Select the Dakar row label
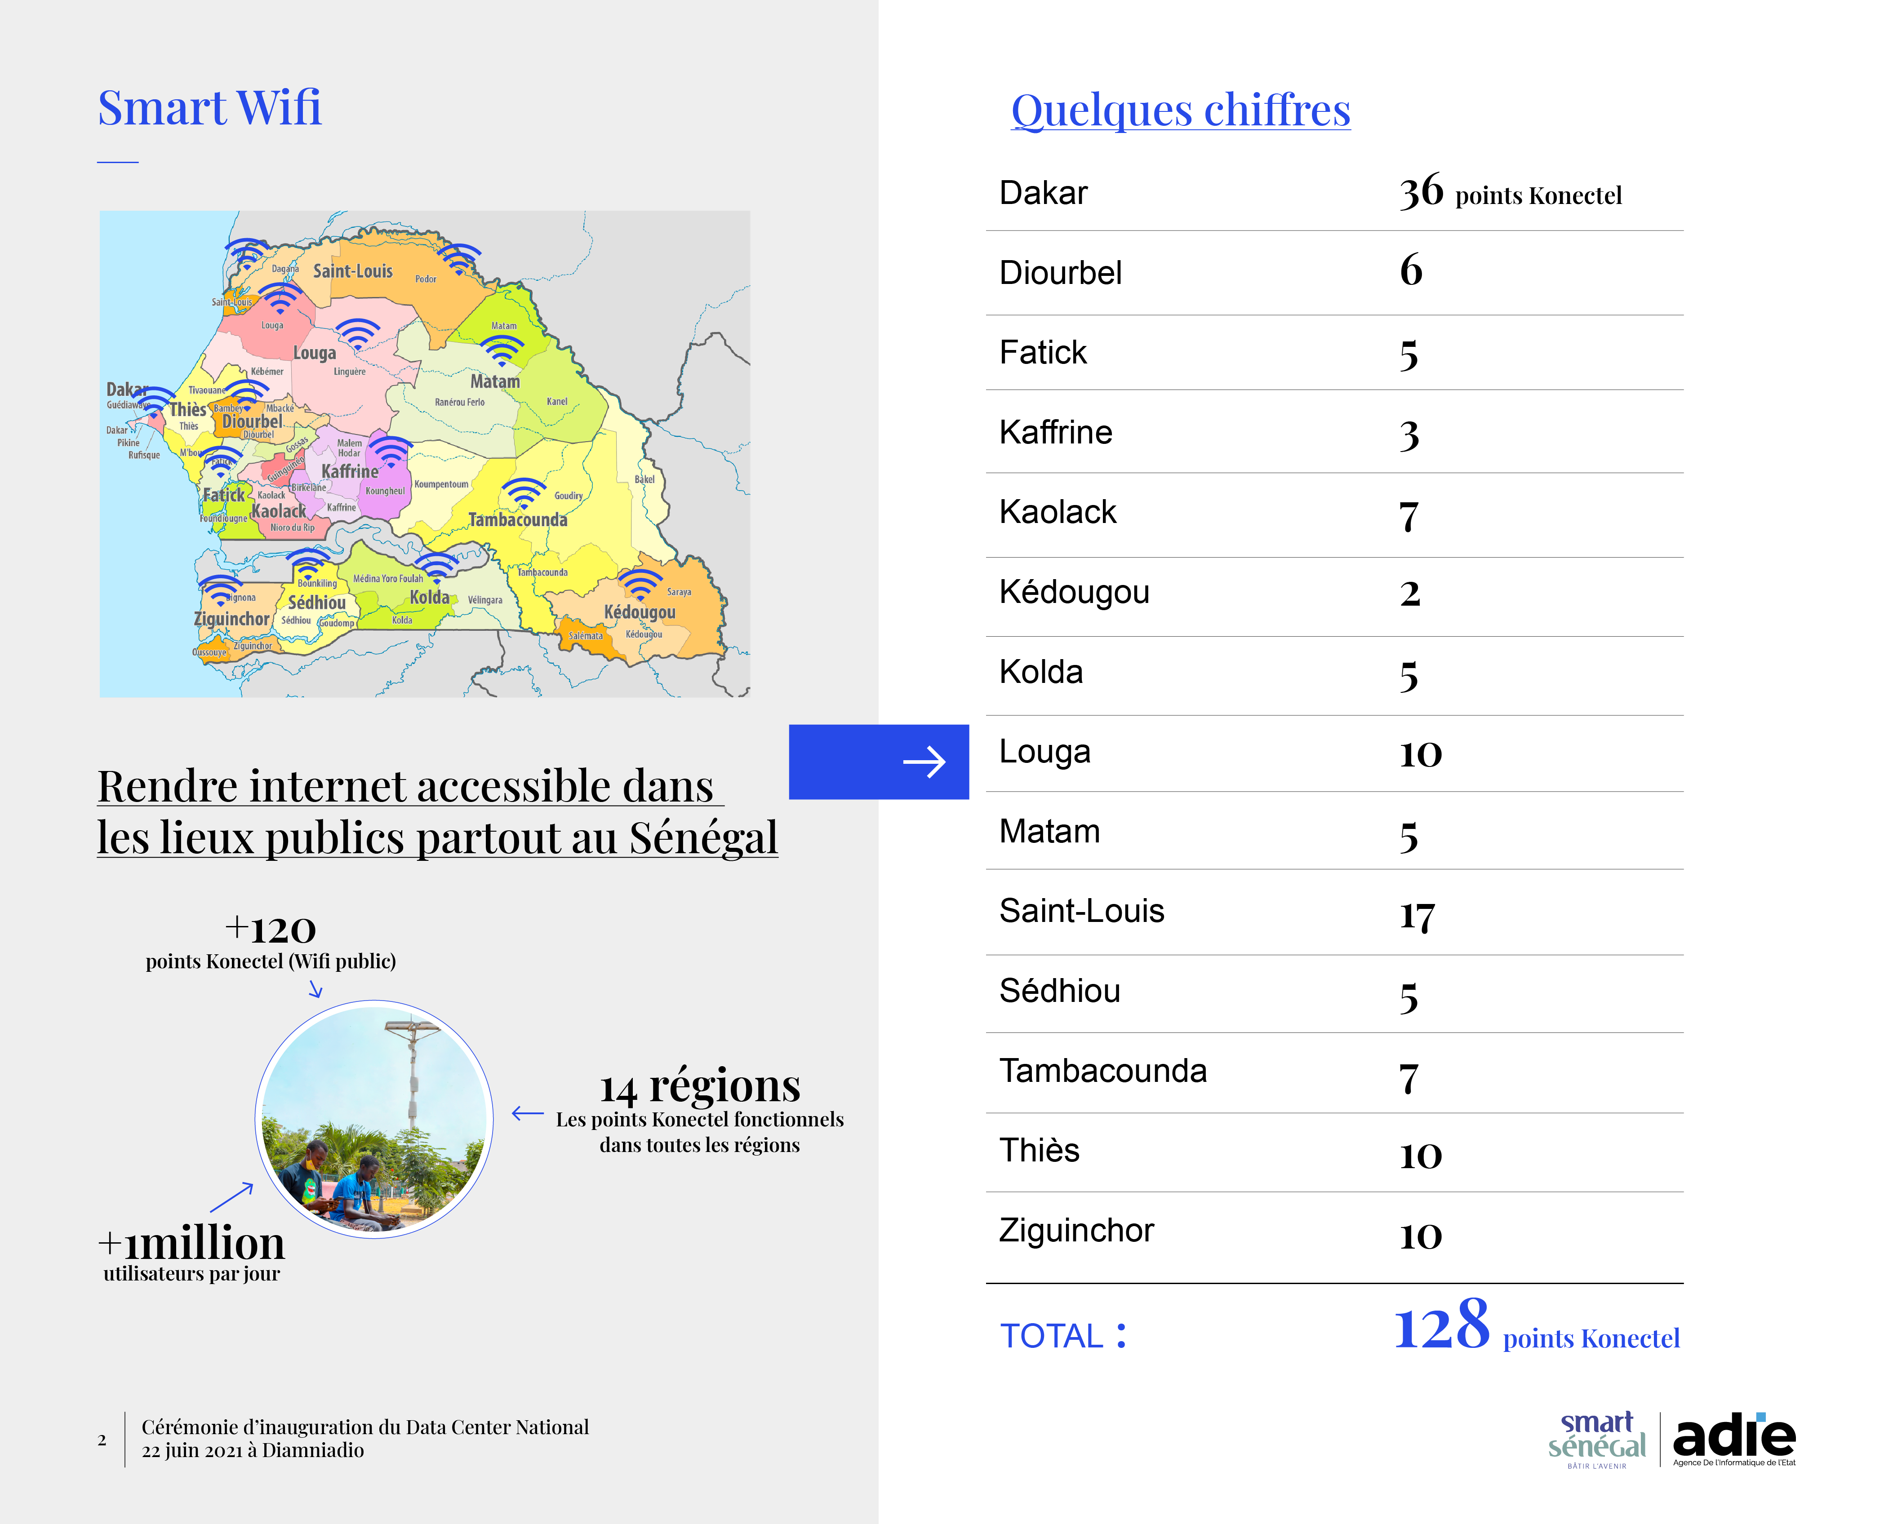Screen dimensions: 1893x1524 coord(1043,193)
